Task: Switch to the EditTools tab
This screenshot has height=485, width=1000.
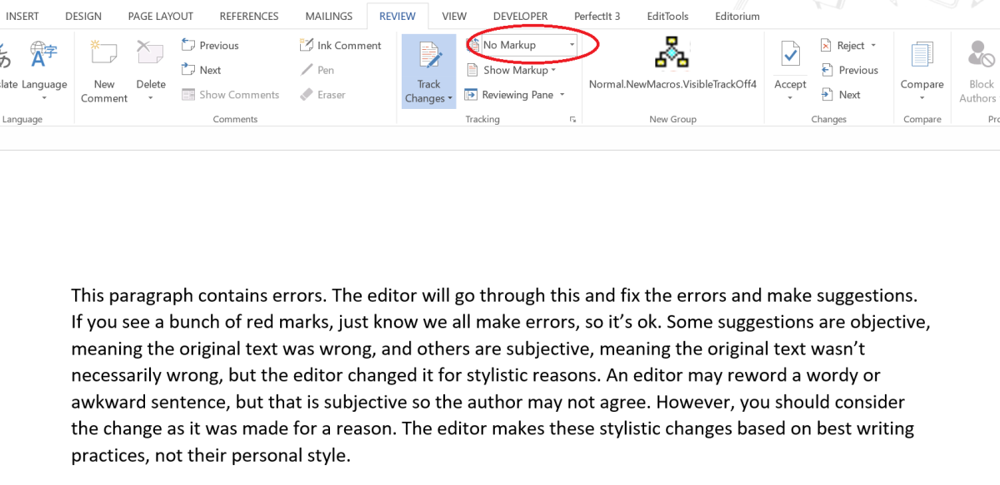Action: coord(667,16)
